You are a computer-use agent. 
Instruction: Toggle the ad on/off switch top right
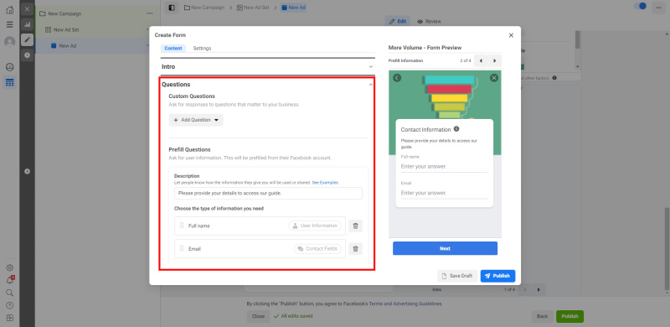pos(640,7)
